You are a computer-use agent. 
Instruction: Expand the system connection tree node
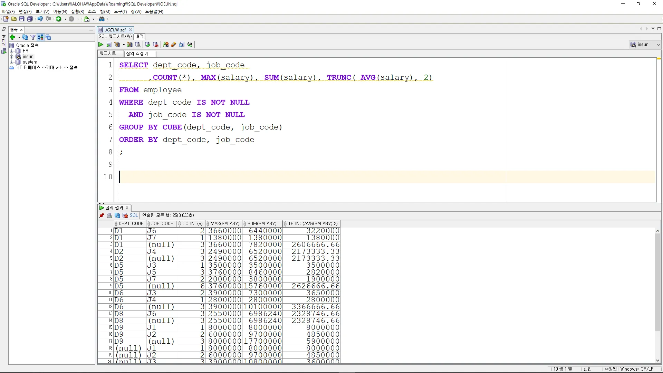click(11, 62)
